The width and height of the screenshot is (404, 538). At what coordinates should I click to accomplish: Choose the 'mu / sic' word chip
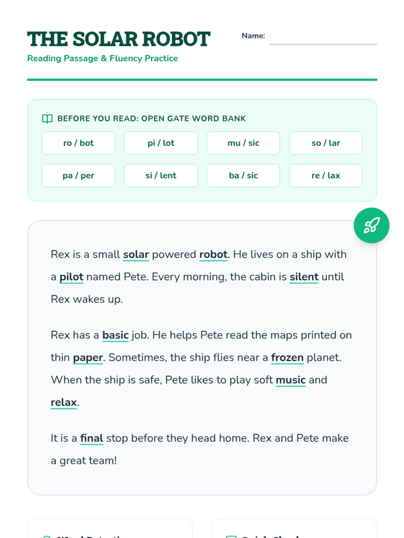tap(243, 143)
